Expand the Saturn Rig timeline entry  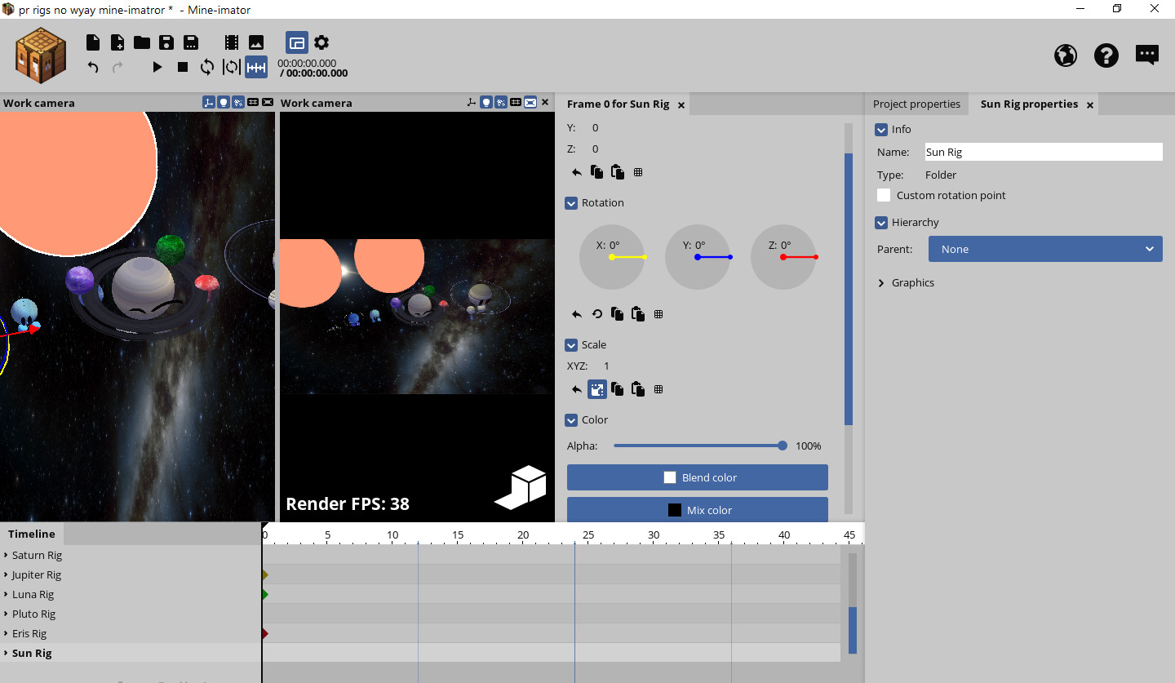7,555
